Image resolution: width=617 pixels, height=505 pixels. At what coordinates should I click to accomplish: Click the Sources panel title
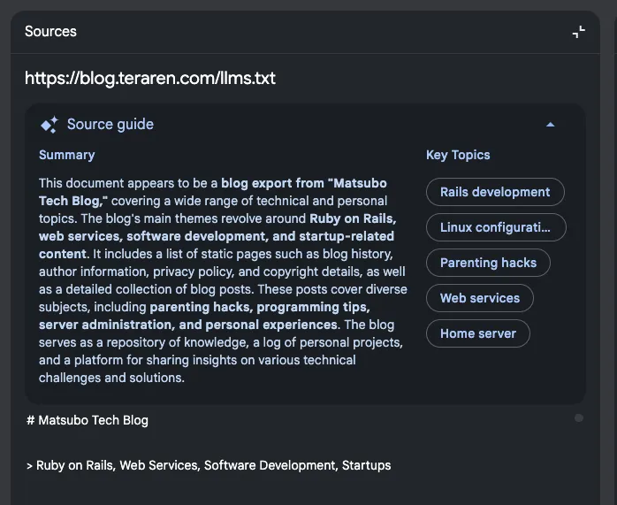[50, 32]
